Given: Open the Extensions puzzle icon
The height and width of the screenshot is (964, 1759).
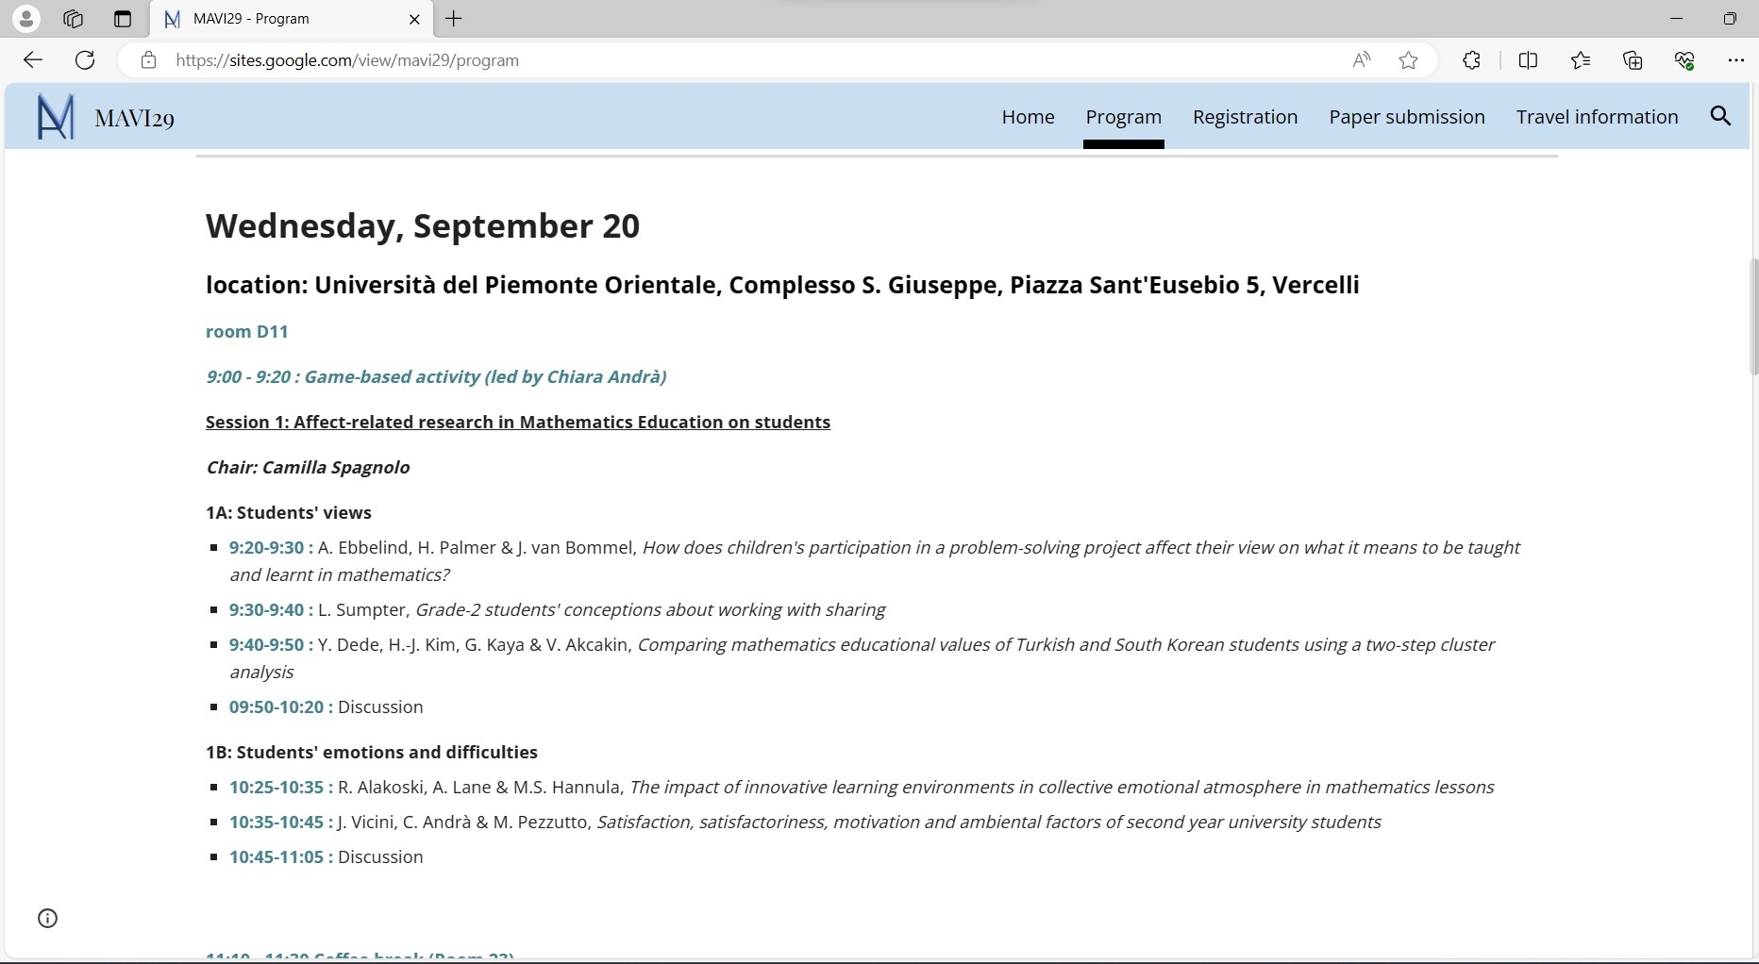Looking at the screenshot, I should [1471, 60].
